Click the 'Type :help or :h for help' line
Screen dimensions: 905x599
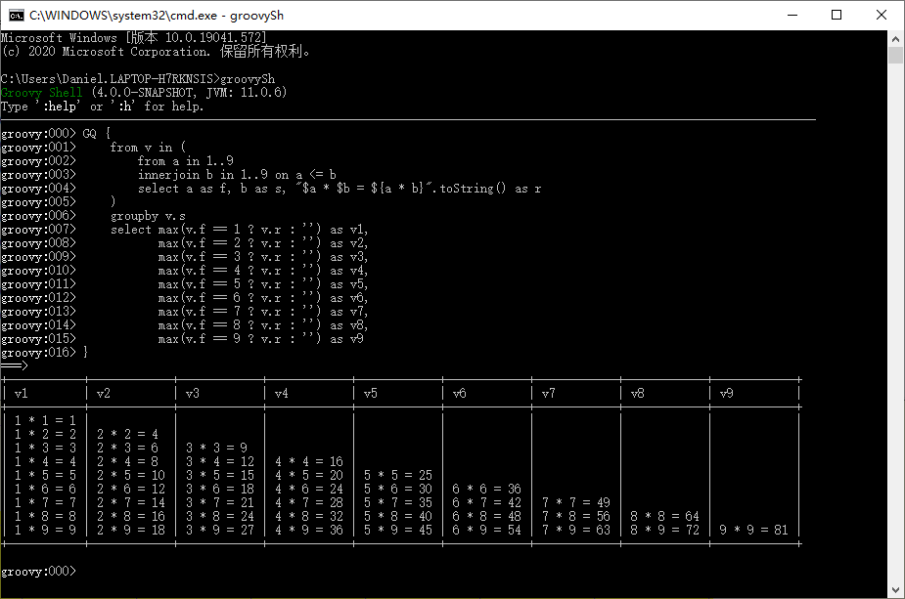(102, 107)
